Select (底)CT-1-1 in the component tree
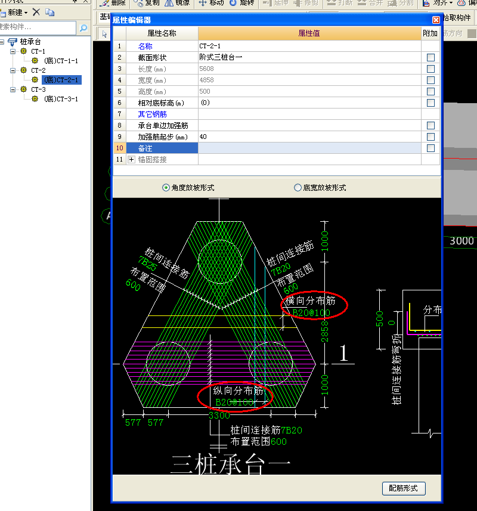 pos(61,61)
